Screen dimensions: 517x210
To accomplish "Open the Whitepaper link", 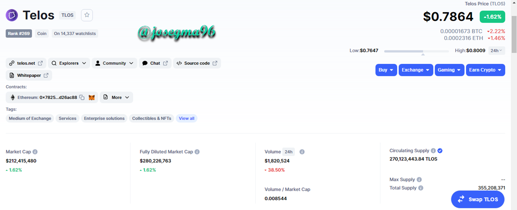I will click(x=29, y=76).
